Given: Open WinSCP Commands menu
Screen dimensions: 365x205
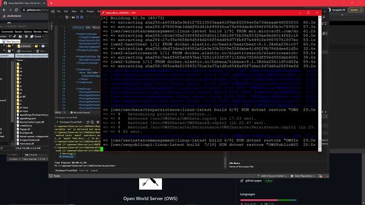Looking at the screenshot, I should coord(7,32).
